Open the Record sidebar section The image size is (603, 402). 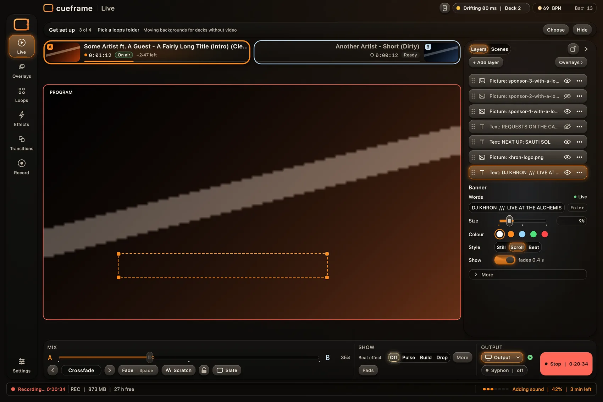point(22,167)
